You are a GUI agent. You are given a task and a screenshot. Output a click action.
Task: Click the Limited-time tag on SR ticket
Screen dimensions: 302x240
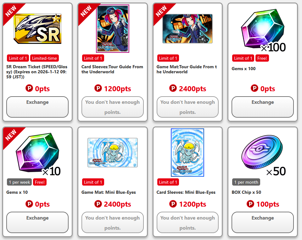tap(44, 58)
